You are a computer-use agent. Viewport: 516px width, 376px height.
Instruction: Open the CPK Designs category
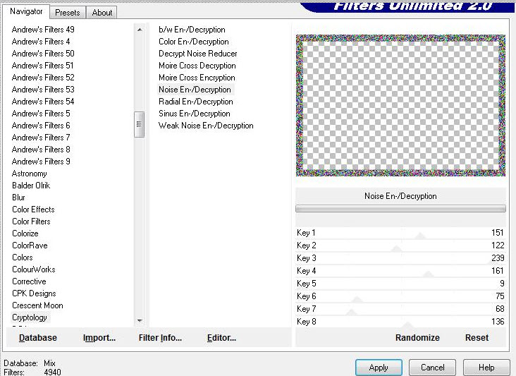[x=34, y=293]
